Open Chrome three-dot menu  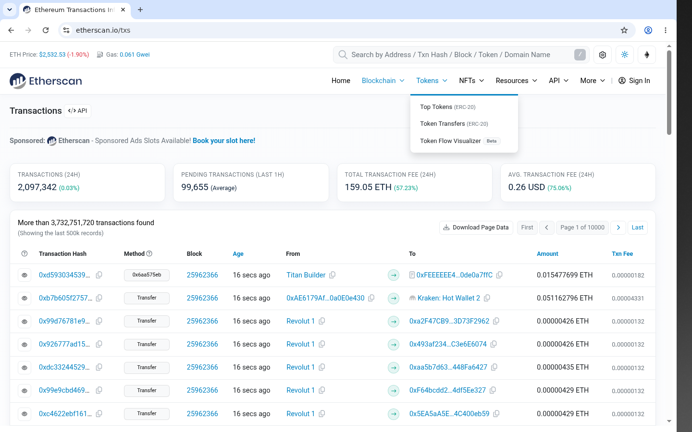click(x=666, y=30)
